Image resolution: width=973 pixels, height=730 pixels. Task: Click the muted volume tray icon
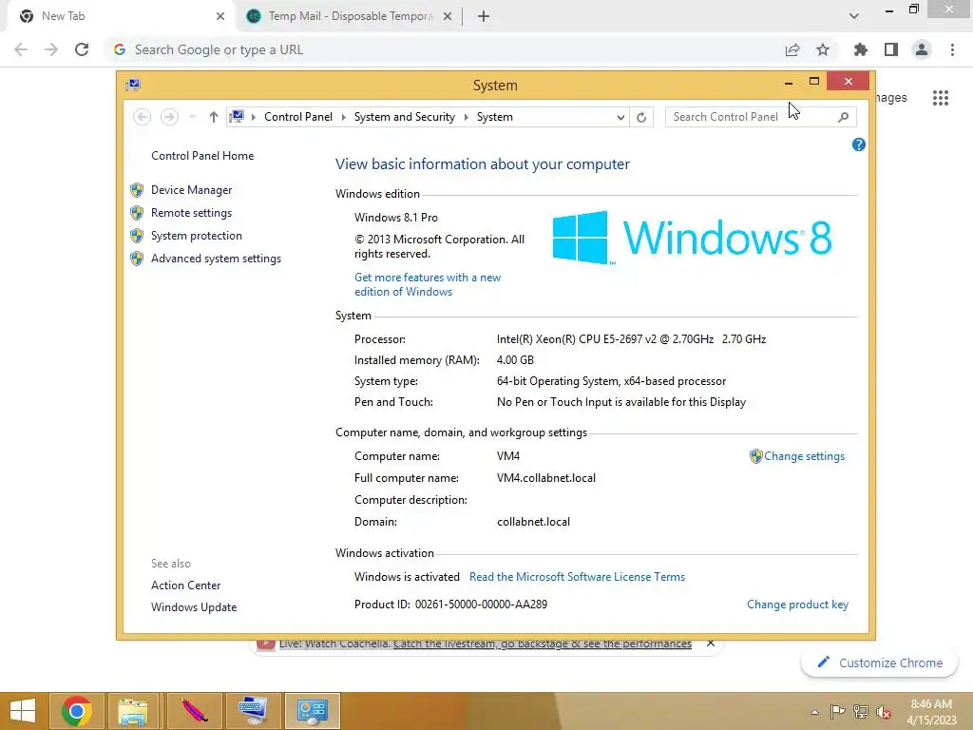pos(884,712)
